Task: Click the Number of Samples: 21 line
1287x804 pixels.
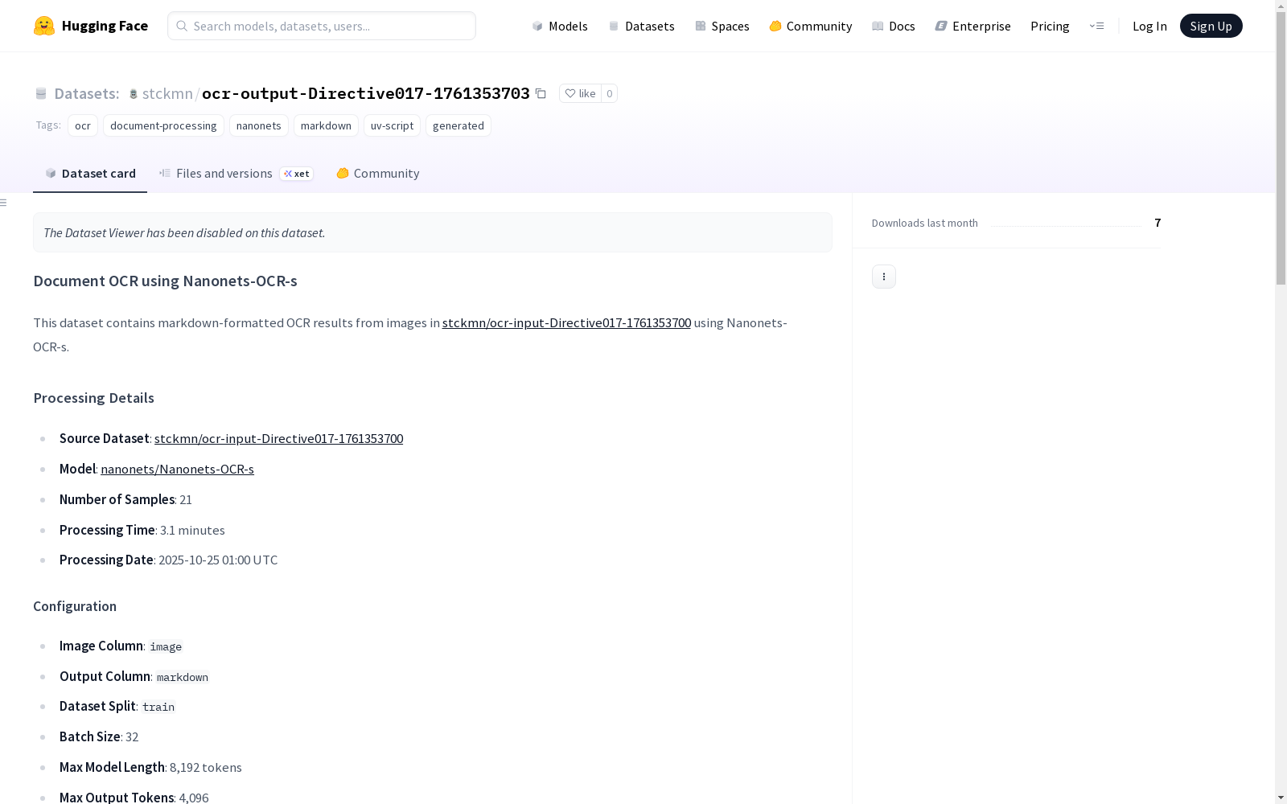Action: (125, 500)
